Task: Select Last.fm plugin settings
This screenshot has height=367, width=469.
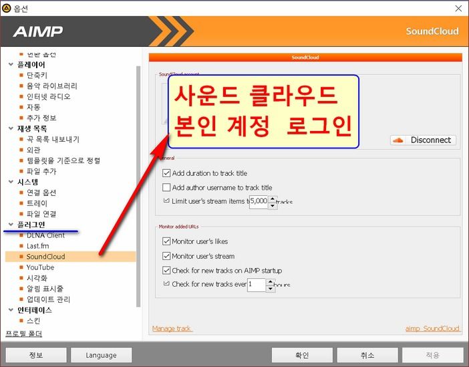Action: [37, 246]
